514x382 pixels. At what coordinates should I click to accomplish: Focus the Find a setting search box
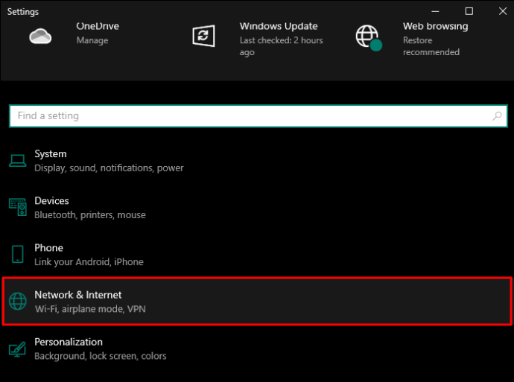(246, 116)
